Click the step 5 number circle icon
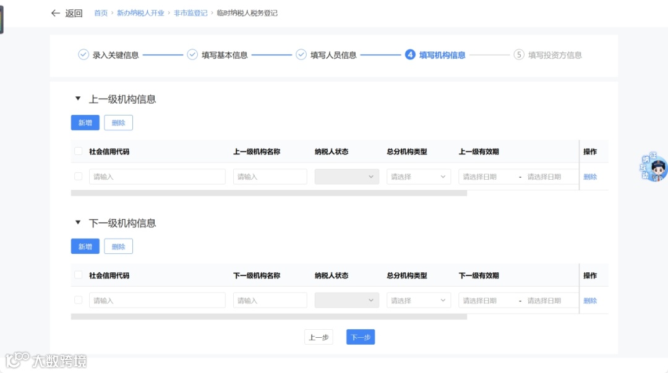Image resolution: width=668 pixels, height=373 pixels. [519, 54]
